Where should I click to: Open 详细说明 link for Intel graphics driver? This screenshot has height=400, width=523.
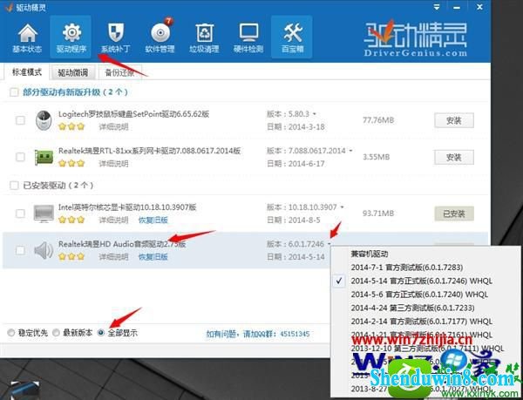point(113,220)
